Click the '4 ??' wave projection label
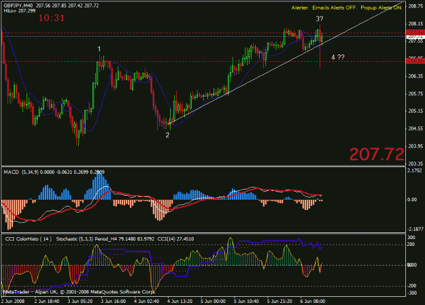Viewport: 425px width, 305px height. point(338,57)
